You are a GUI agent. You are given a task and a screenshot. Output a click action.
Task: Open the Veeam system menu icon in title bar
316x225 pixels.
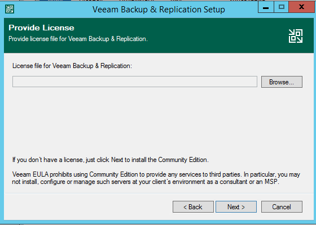(x=10, y=9)
